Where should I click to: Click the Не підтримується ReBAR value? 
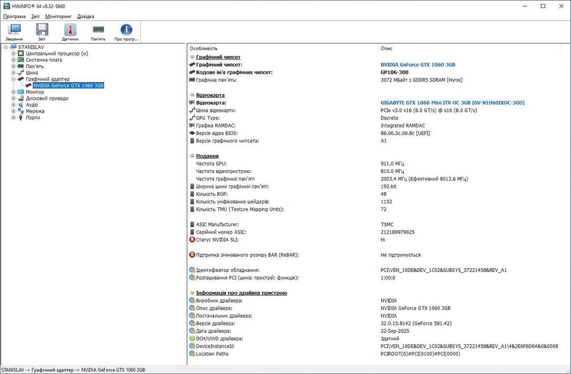click(401, 255)
